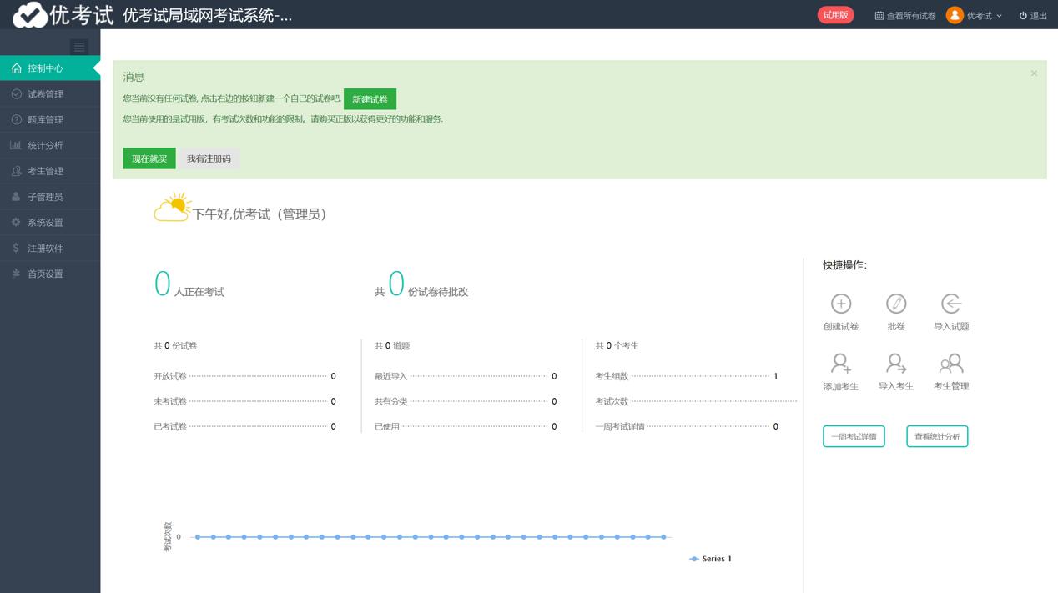Dismiss the 消息 notification with X
Viewport: 1058px width, 593px height.
click(1034, 73)
